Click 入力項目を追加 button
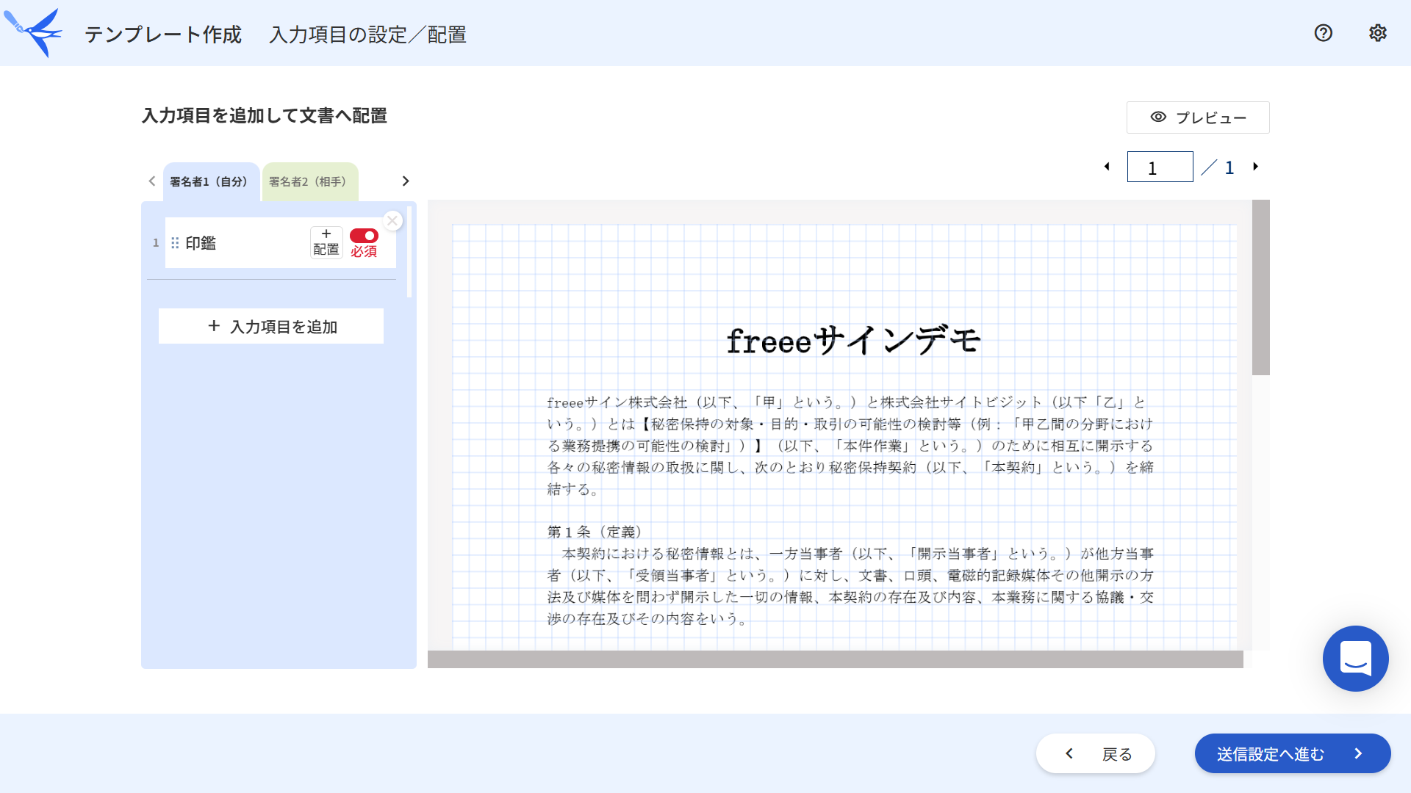 pos(271,326)
